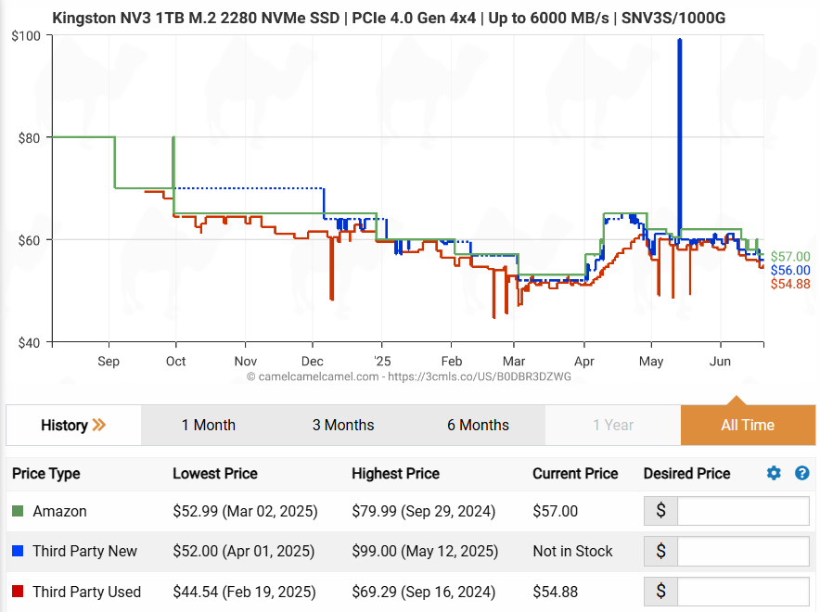820x612 pixels.
Task: Click the green Amazon color swatch
Action: click(18, 511)
